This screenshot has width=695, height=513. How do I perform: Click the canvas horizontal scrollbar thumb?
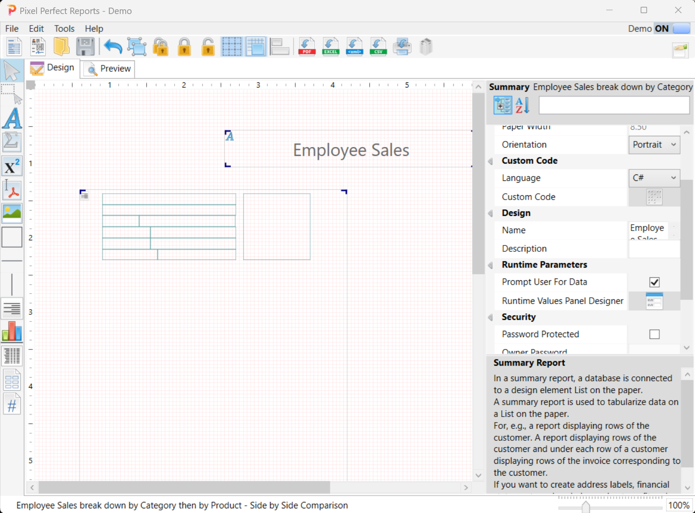(x=184, y=488)
